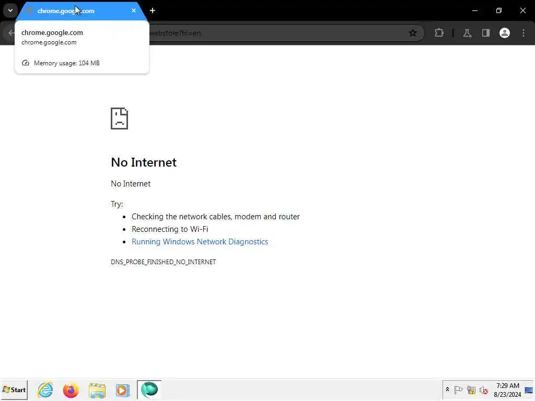Click Reconnecting to Wi-Fi text
This screenshot has height=401, width=535.
click(x=170, y=229)
